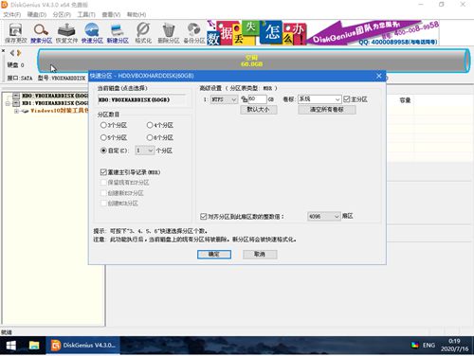Close the 快速分区 dialog with X

[379, 76]
